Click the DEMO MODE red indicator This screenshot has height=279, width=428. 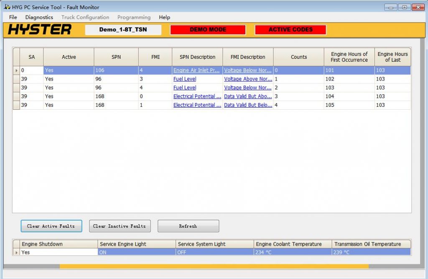click(208, 30)
